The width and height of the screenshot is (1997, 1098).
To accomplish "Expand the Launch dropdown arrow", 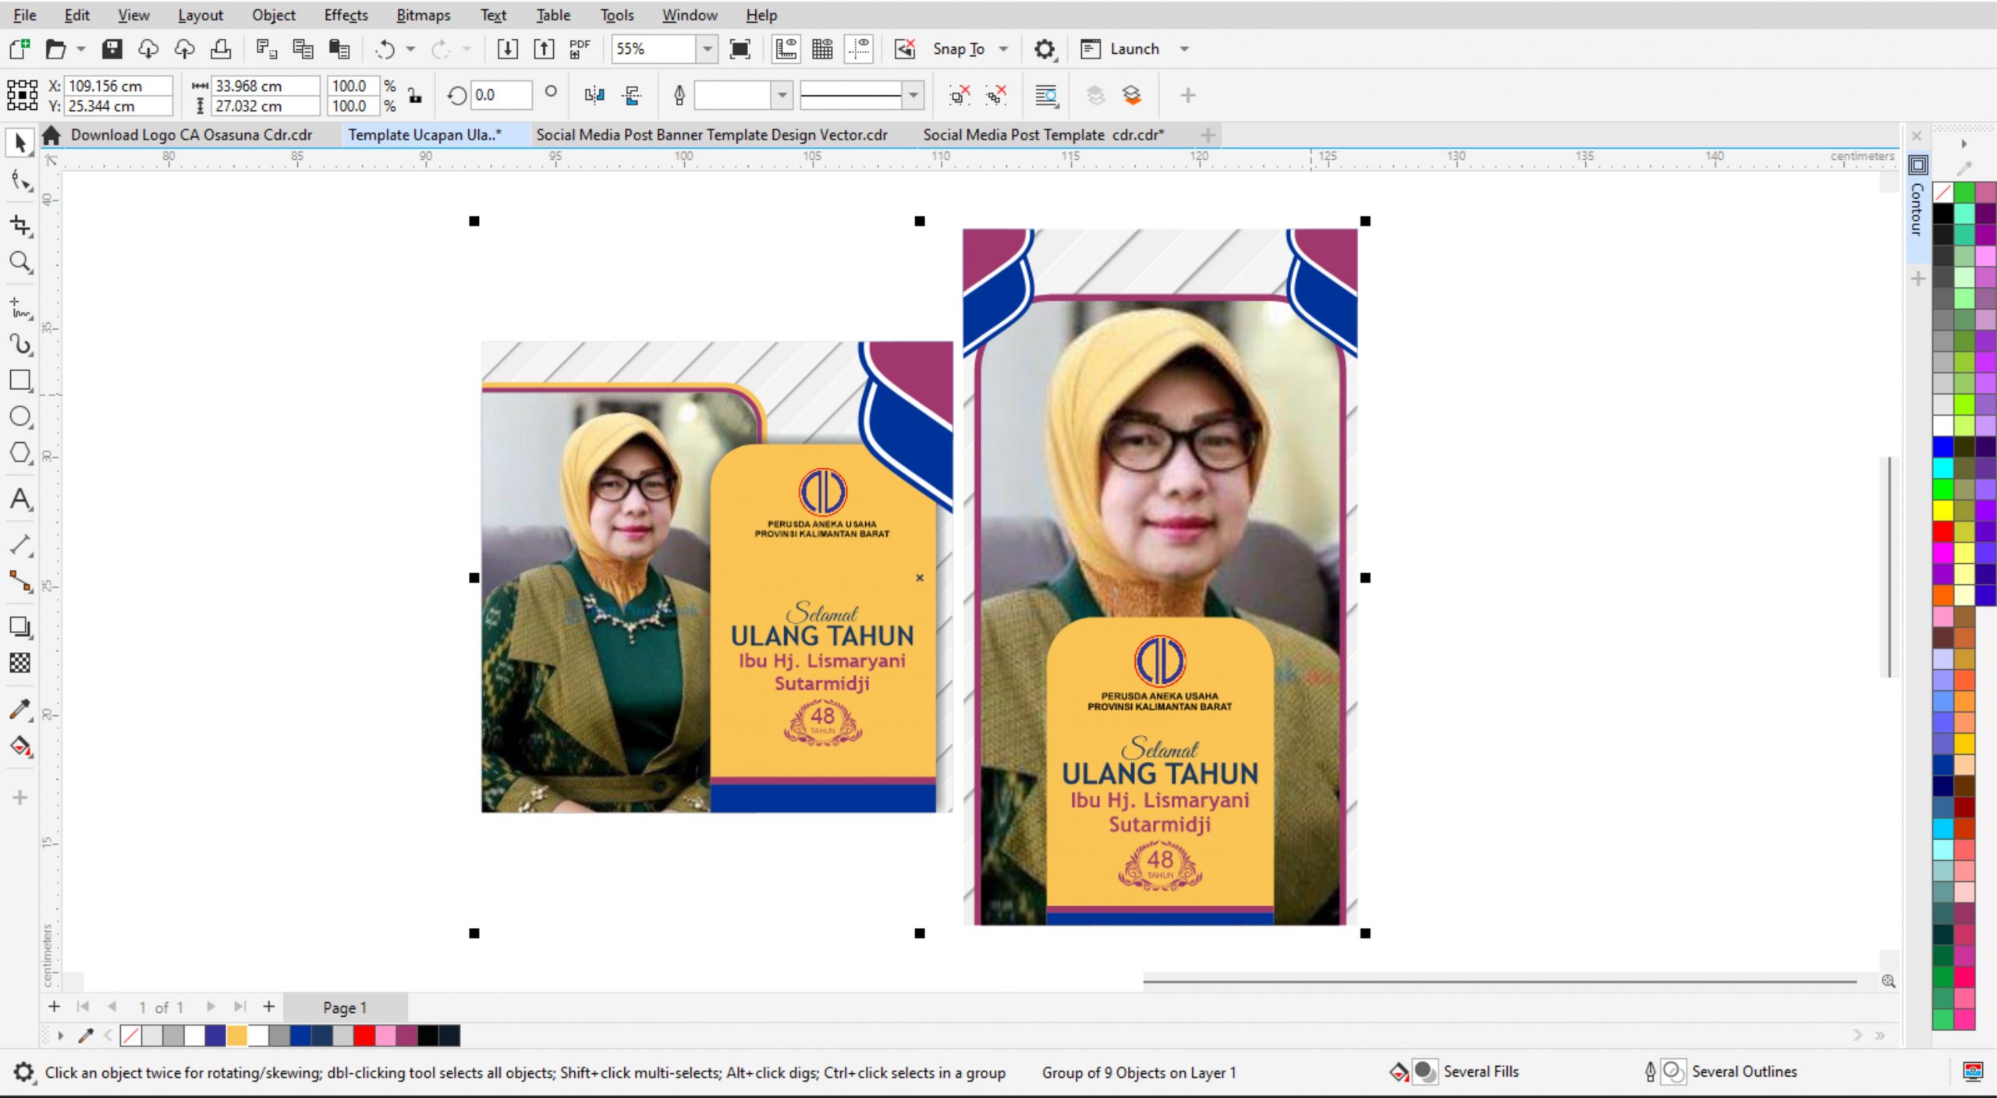I will coord(1184,49).
